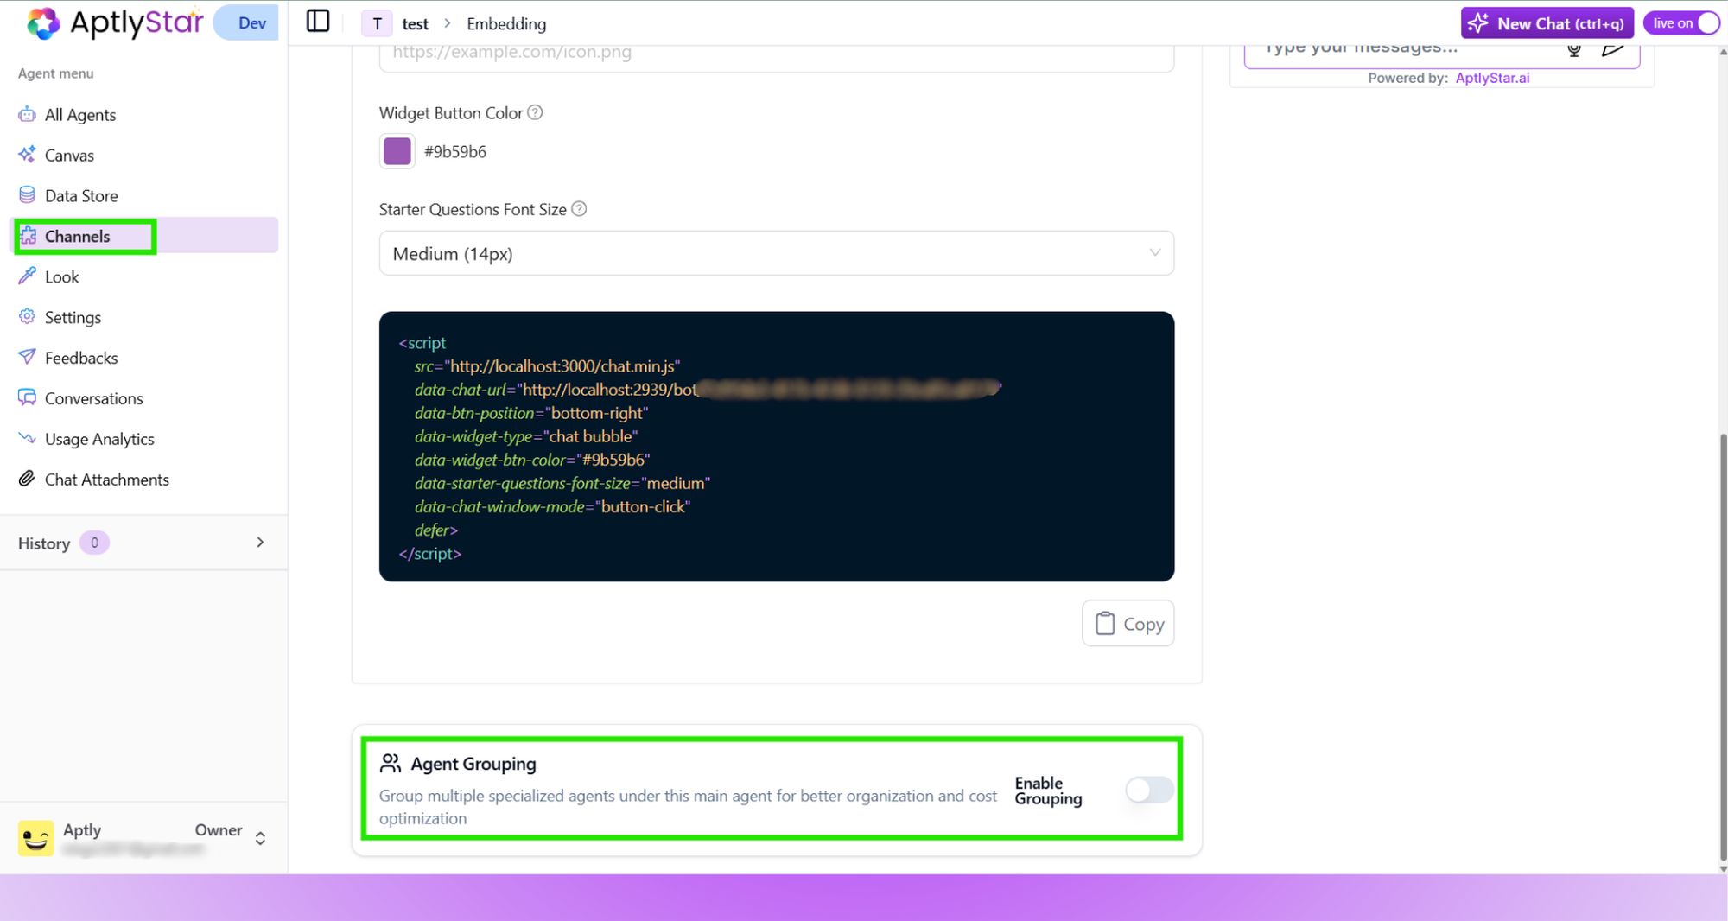Click the embed script code block

coord(776,446)
